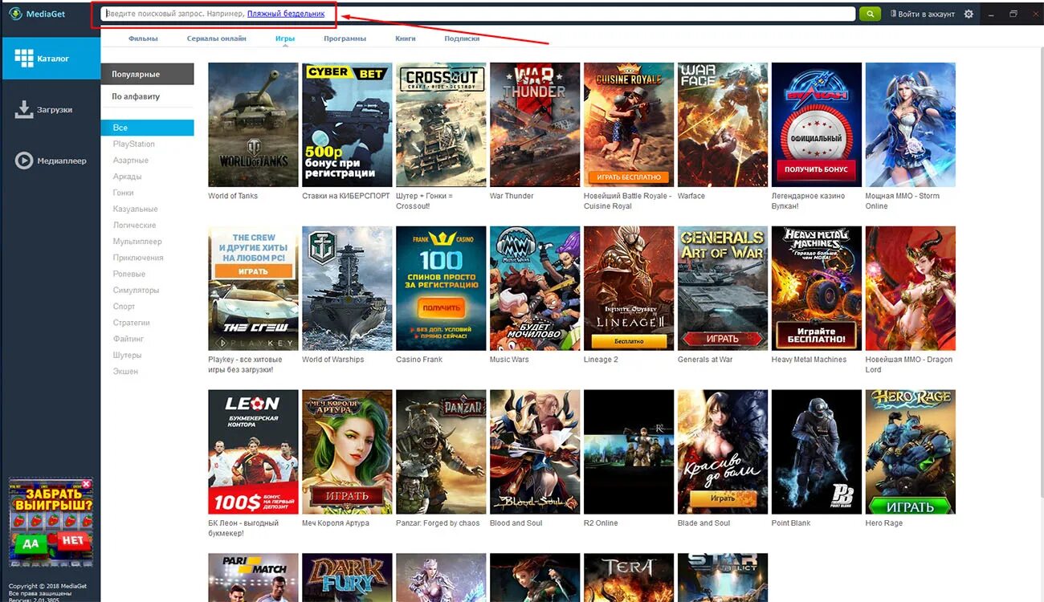Open Медиаплеер in the sidebar
This screenshot has width=1044, height=602.
(x=51, y=161)
